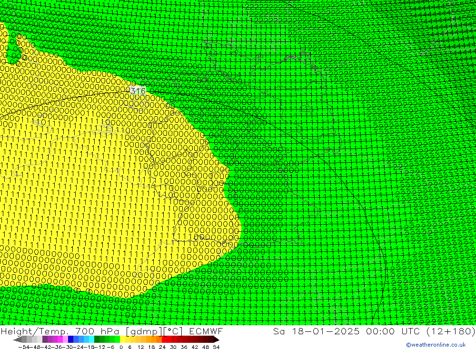The image size is (476, 349).
Task: Pick the bright red legend swatch
Action: [164, 339]
